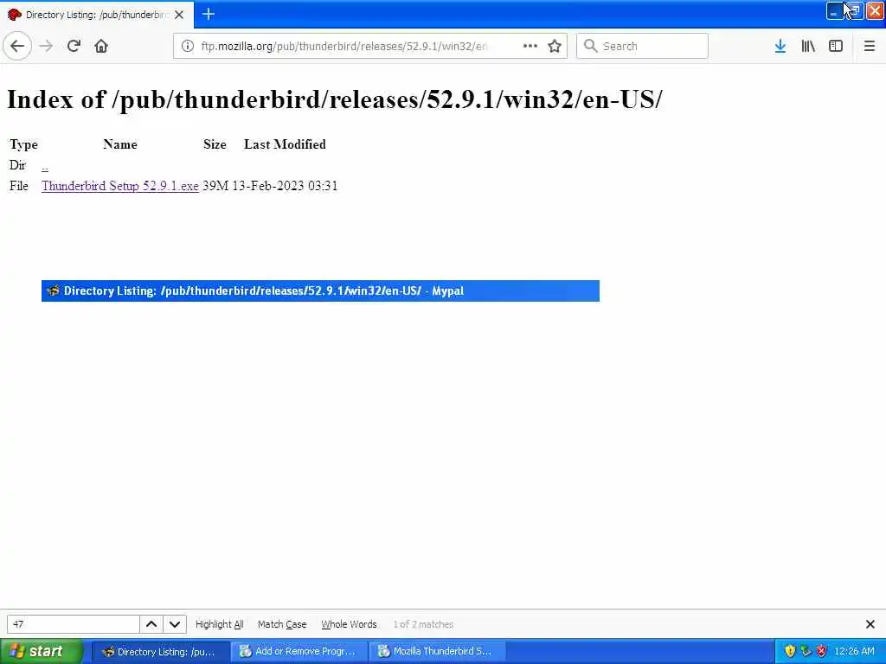Image resolution: width=886 pixels, height=664 pixels.
Task: Close the find bar
Action: coord(870,624)
